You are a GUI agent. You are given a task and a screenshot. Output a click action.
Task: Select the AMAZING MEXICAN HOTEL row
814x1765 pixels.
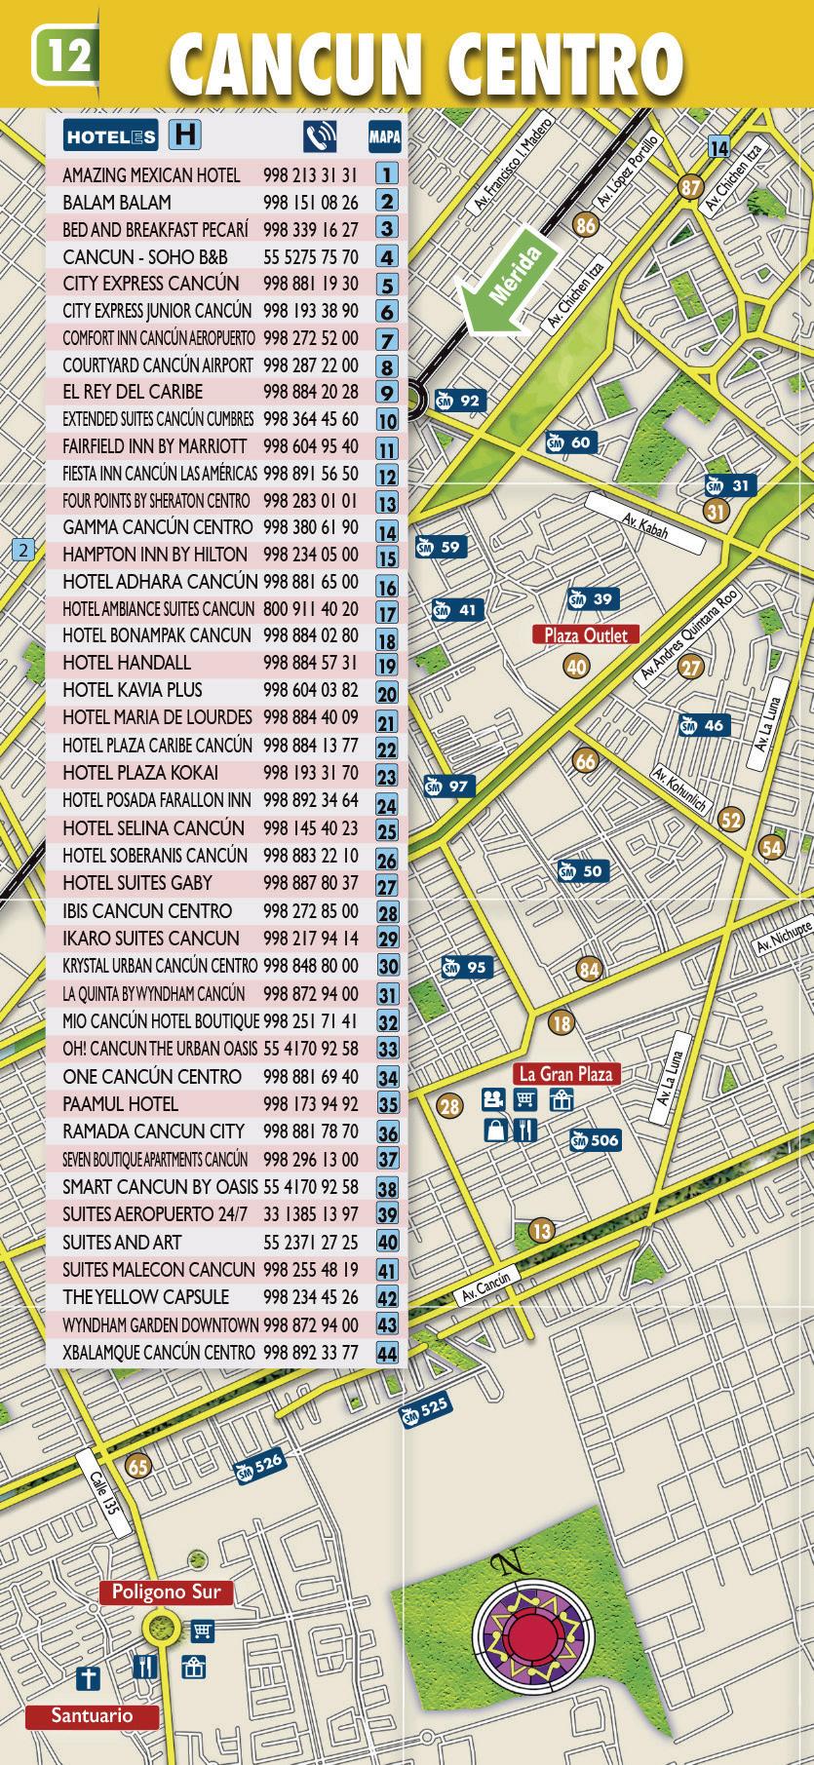click(x=226, y=175)
